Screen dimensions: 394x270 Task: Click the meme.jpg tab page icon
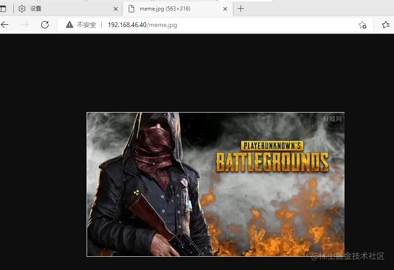pyautogui.click(x=131, y=9)
